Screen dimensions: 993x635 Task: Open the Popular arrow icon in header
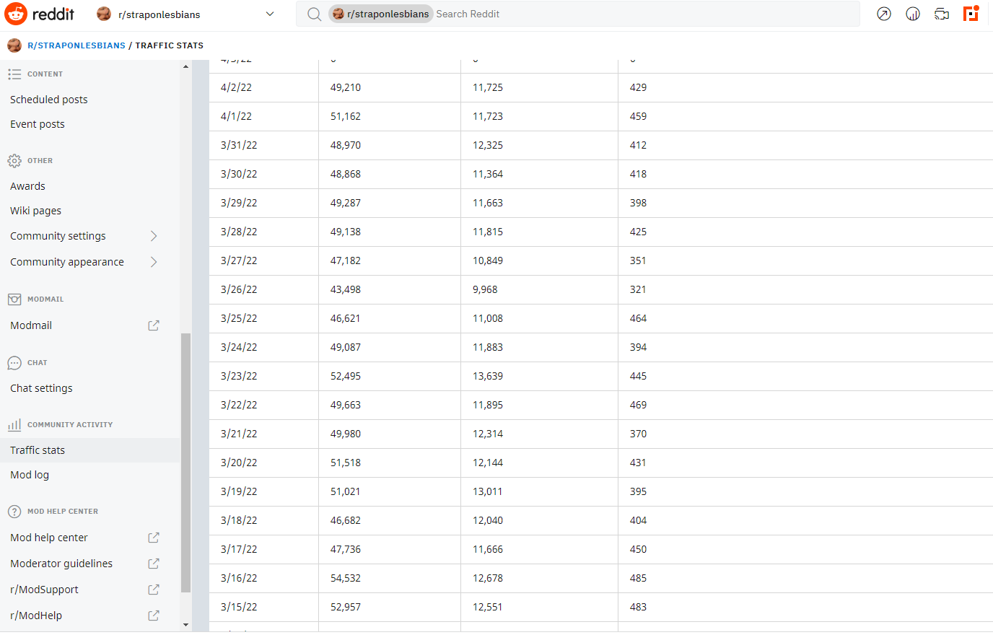pyautogui.click(x=884, y=14)
